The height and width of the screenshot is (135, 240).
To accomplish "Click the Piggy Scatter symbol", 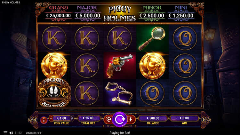I will (54, 92).
